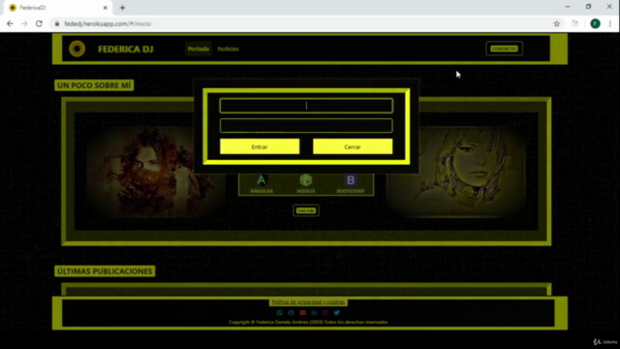The width and height of the screenshot is (620, 349).
Task: Go back with the browser back arrow
Action: 10,23
